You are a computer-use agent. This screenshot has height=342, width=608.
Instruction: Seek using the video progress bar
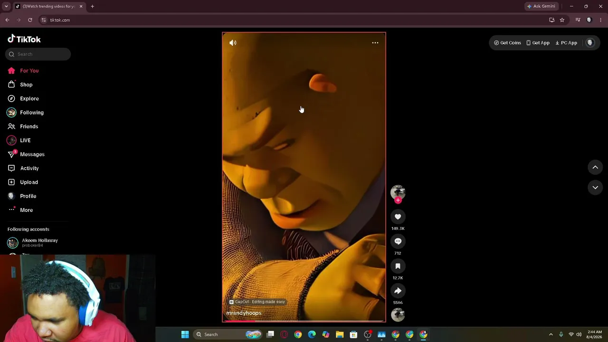tap(304, 321)
